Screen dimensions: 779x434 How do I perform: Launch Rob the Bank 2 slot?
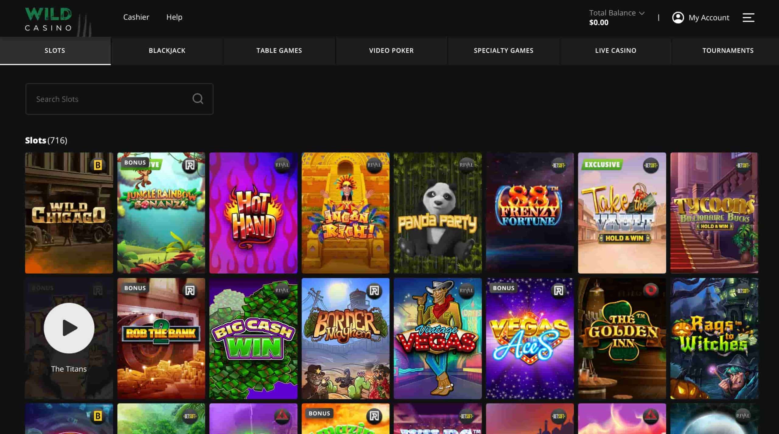pyautogui.click(x=161, y=338)
